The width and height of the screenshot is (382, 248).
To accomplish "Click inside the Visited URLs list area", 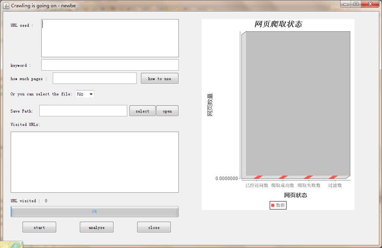I will 94,162.
